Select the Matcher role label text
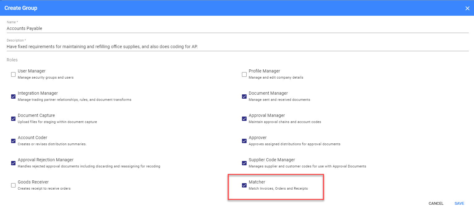 click(x=257, y=182)
